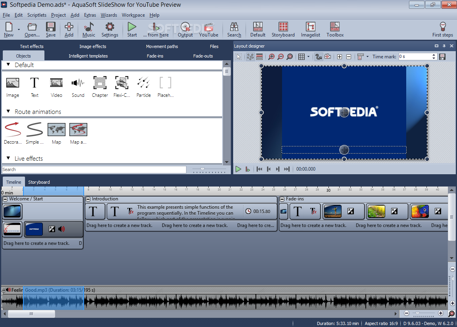Select the Sound object in Toolbox
The height and width of the screenshot is (327, 457).
[78, 87]
